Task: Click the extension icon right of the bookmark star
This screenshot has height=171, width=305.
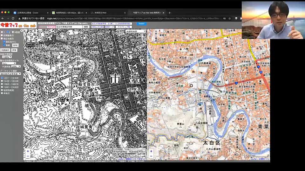Action: [236, 18]
